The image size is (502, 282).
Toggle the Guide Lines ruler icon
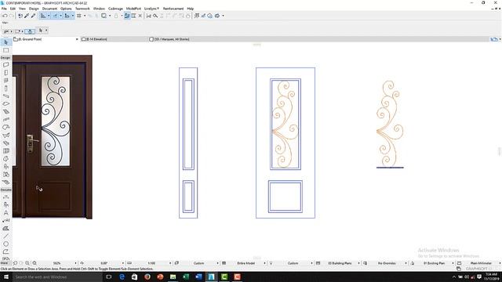(43, 16)
